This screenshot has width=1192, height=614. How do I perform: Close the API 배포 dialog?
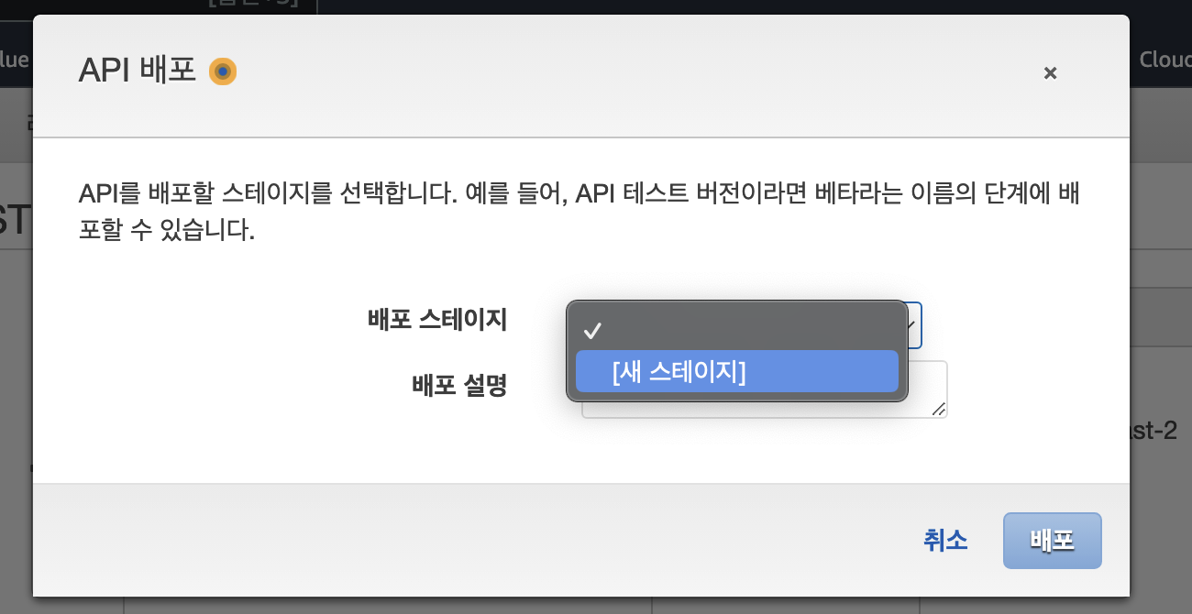1051,73
